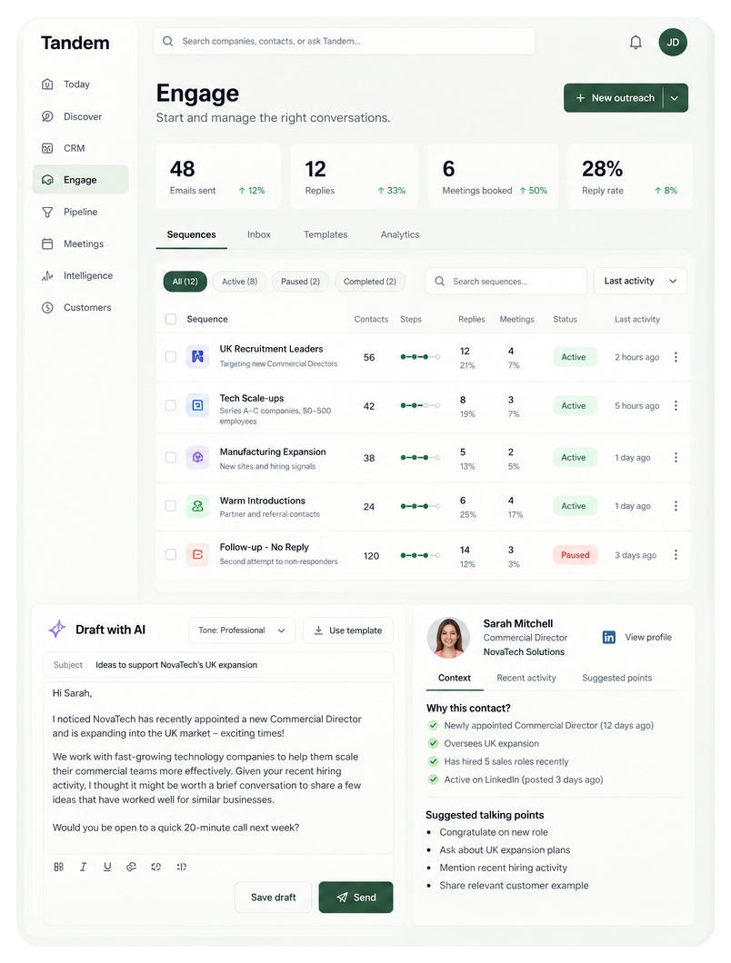This screenshot has width=731, height=963.
Task: Switch to the Analytics tab
Action: (x=400, y=234)
